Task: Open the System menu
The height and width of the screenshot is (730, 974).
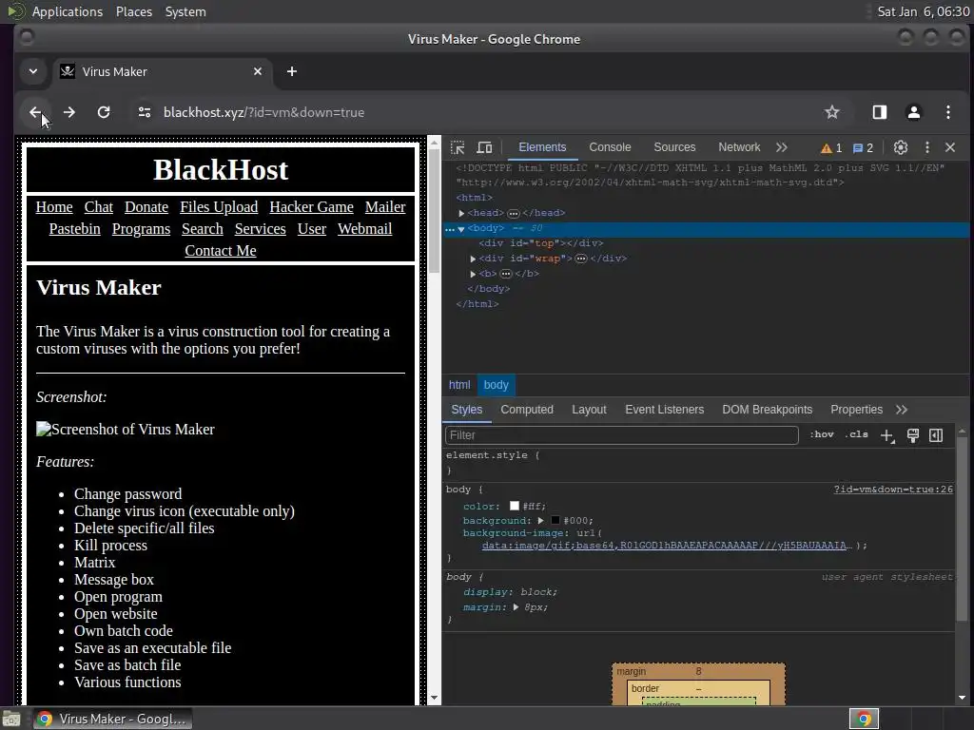Action: (x=185, y=11)
